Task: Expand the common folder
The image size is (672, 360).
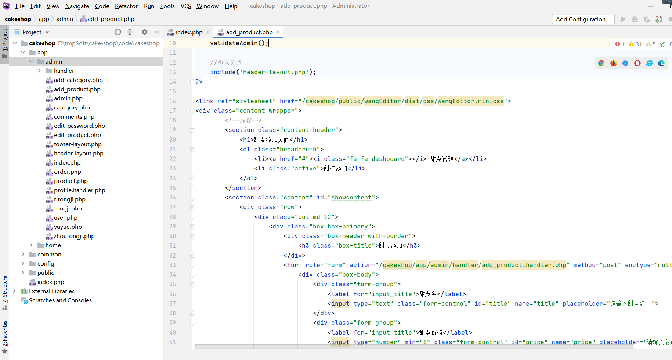Action: coord(23,254)
